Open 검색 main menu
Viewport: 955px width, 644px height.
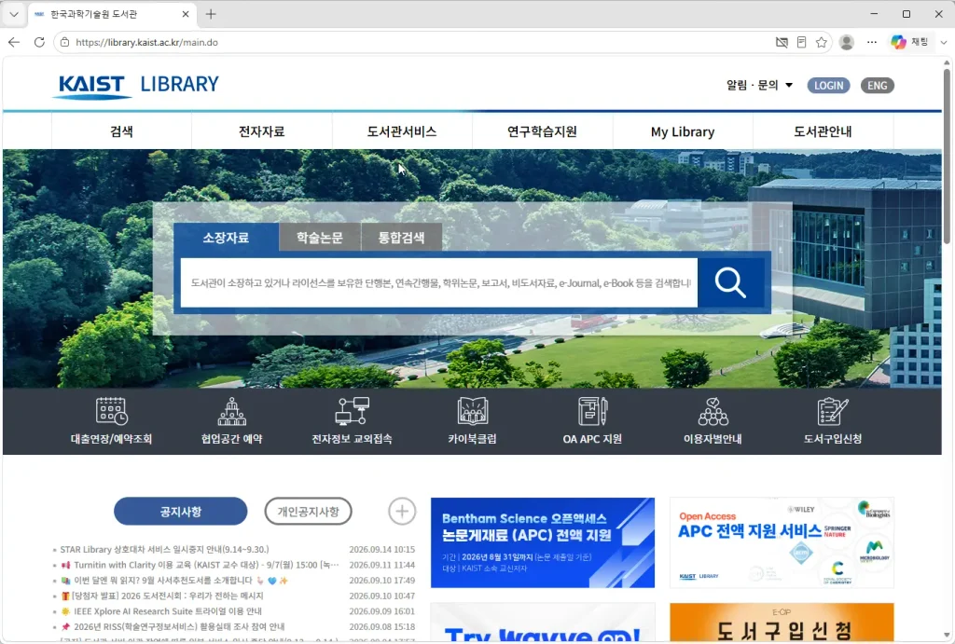point(122,131)
